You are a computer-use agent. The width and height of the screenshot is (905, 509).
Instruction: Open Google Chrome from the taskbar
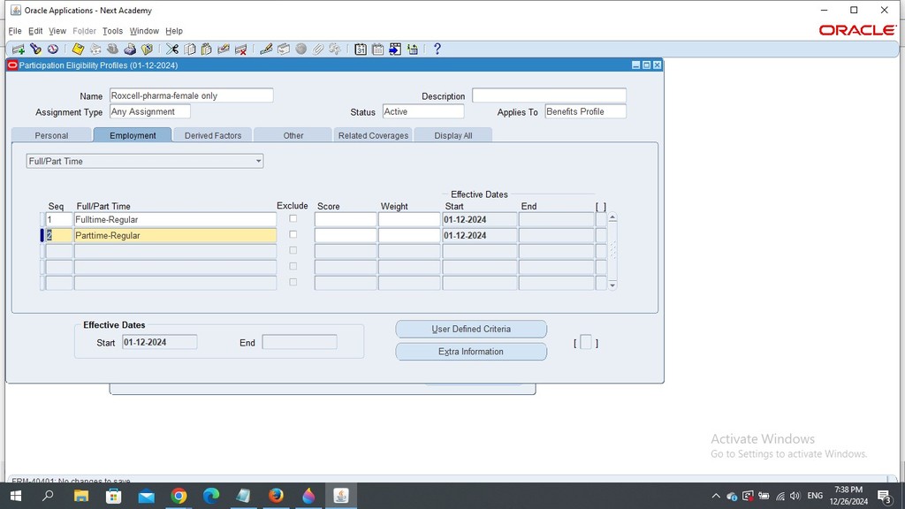(x=179, y=496)
